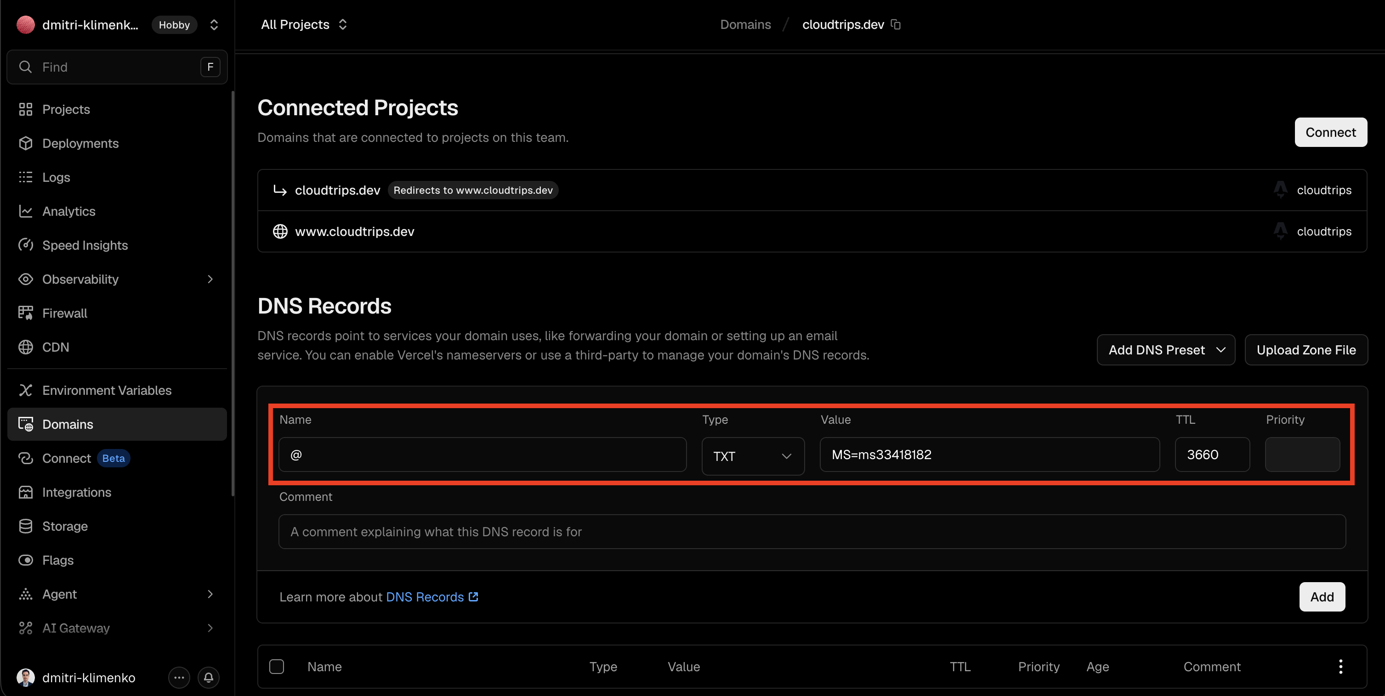The image size is (1385, 696).
Task: Open Logs from the sidebar
Action: [117, 177]
